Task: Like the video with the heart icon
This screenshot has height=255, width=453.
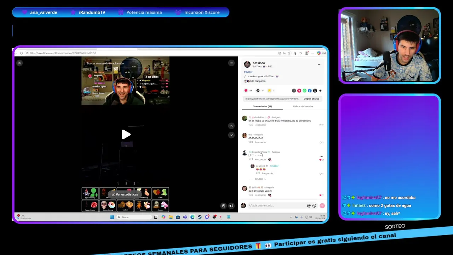Action: point(246,91)
